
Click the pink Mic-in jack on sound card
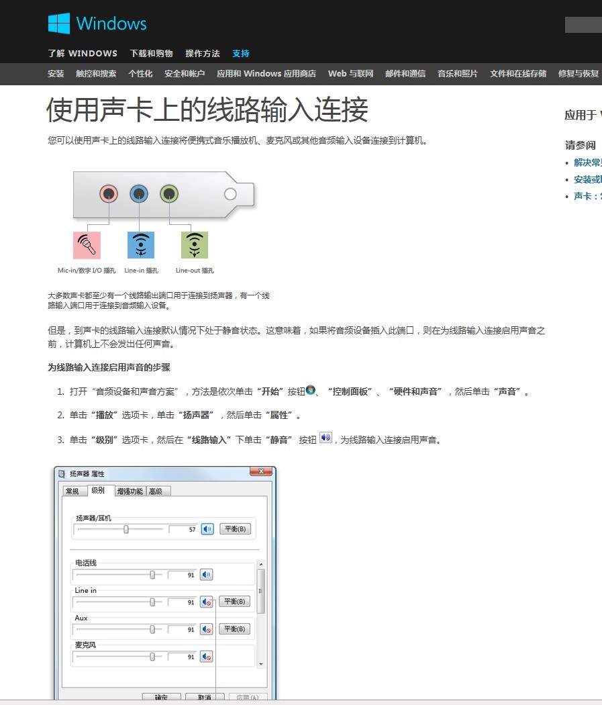click(x=109, y=194)
